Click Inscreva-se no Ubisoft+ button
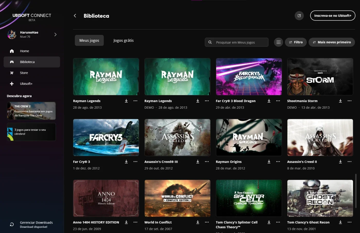 point(333,16)
